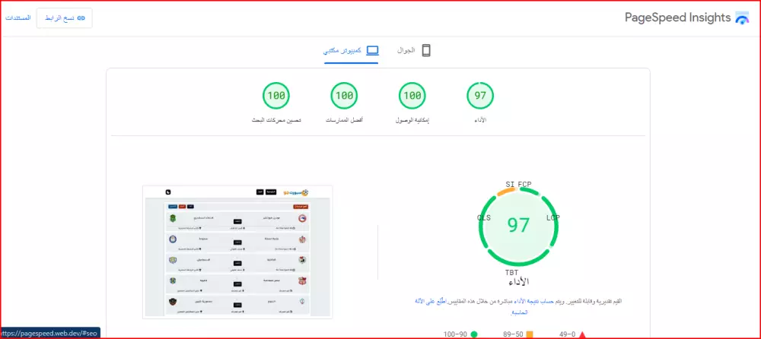Click the CLS label on the gauge
Screen dimensions: 761x339
point(484,217)
